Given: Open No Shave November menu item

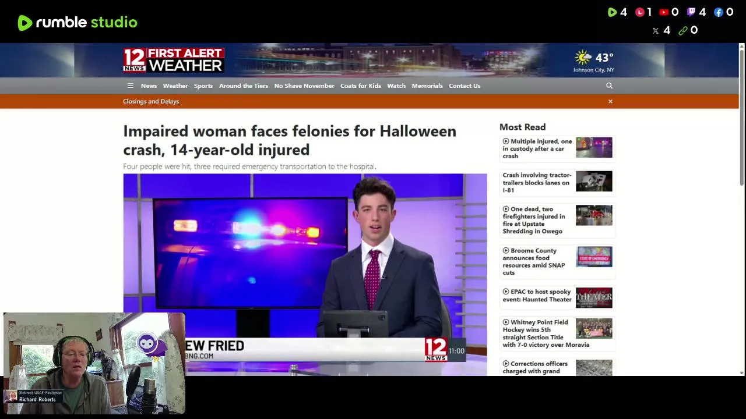Looking at the screenshot, I should click(x=304, y=86).
